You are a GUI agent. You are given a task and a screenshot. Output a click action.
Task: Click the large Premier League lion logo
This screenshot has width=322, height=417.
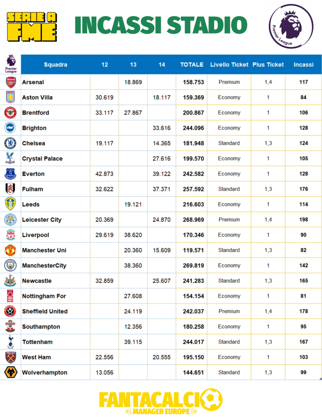pyautogui.click(x=291, y=26)
